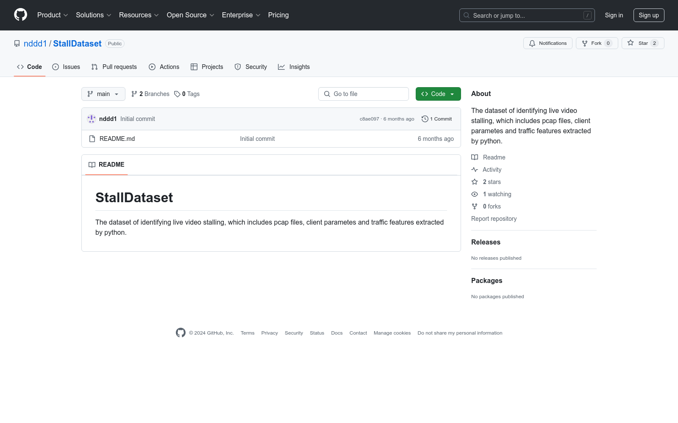Open nddd1 author link in commit row
The width and height of the screenshot is (678, 423).
click(x=108, y=119)
